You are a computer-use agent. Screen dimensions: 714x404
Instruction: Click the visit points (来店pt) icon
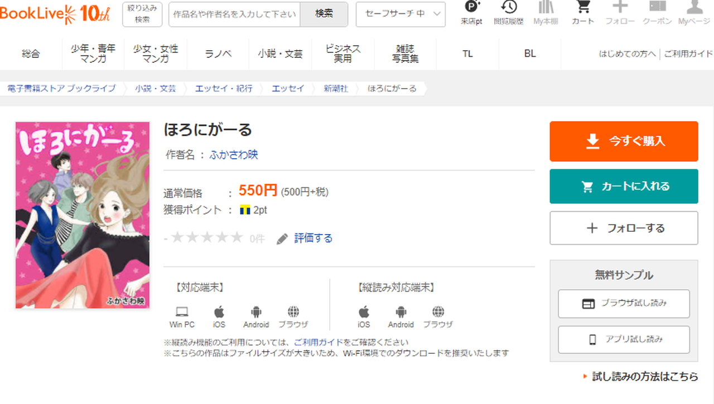(471, 8)
